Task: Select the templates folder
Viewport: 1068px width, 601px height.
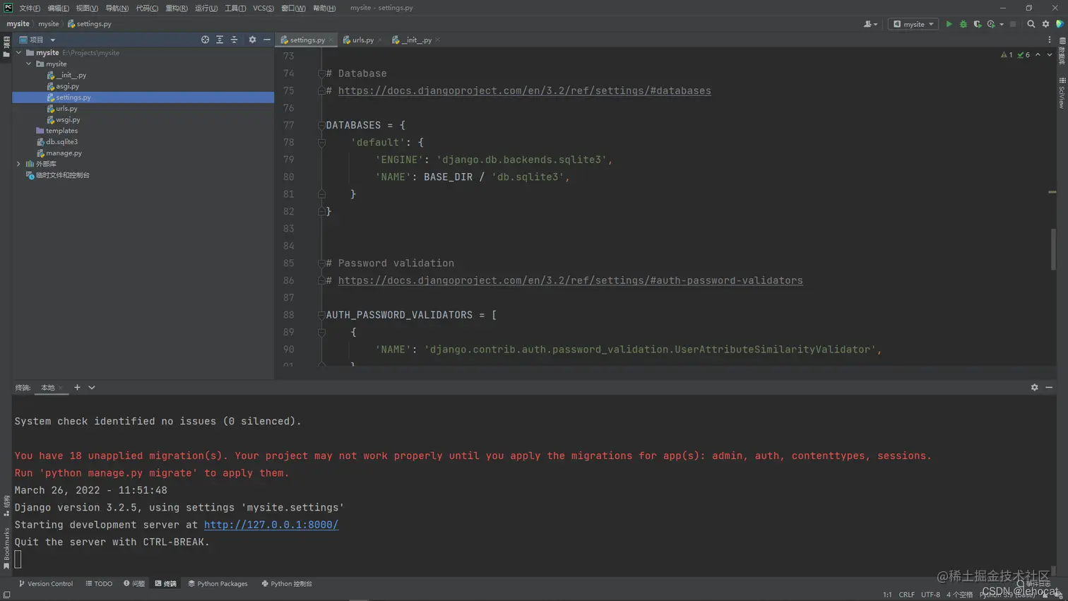Action: click(x=61, y=131)
